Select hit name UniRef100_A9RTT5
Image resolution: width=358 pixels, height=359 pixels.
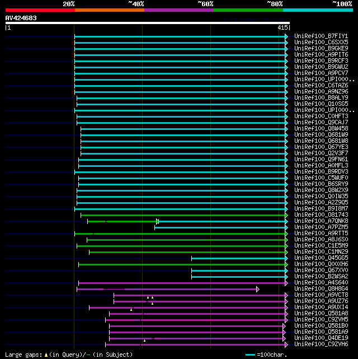pos(321,234)
